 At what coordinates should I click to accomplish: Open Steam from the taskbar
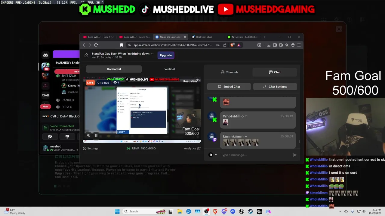point(250,211)
